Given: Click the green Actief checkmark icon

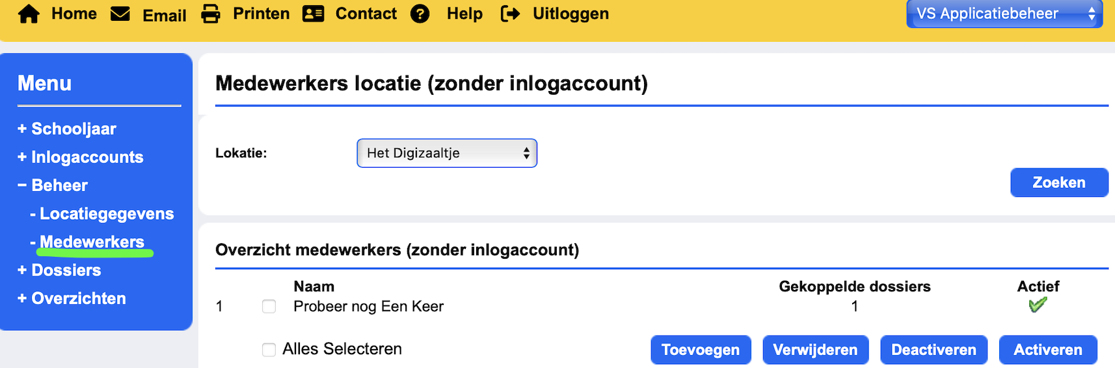Looking at the screenshot, I should pyautogui.click(x=1038, y=305).
